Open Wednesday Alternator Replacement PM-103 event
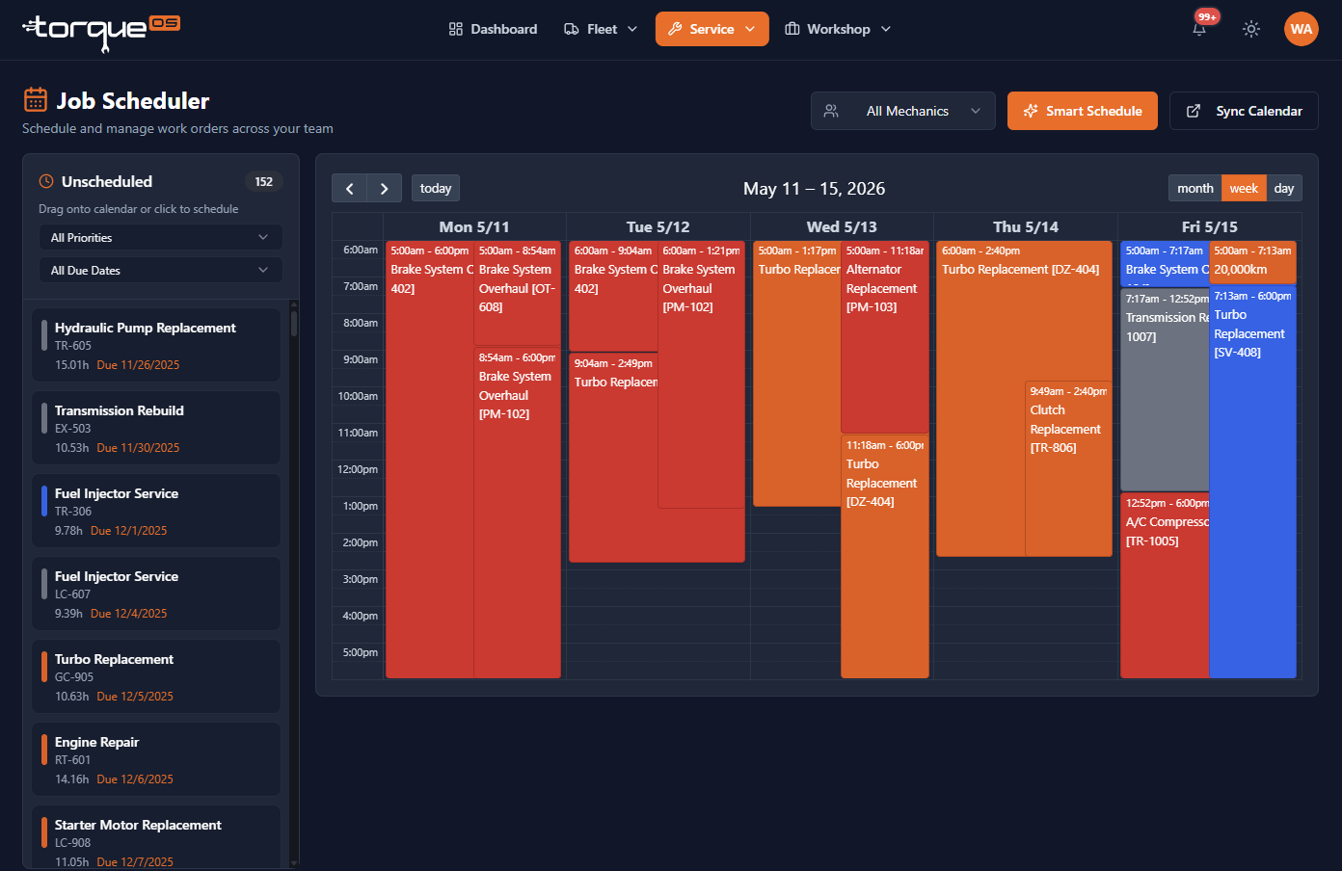This screenshot has height=871, width=1342. pyautogui.click(x=885, y=337)
